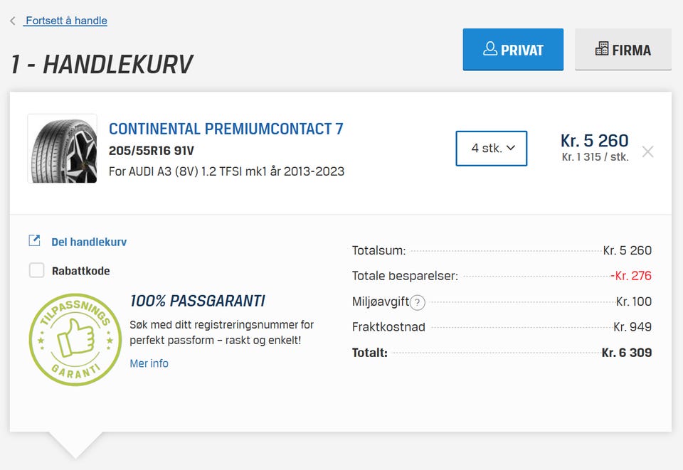Click the Rabattkode label
The image size is (683, 470).
click(x=80, y=271)
